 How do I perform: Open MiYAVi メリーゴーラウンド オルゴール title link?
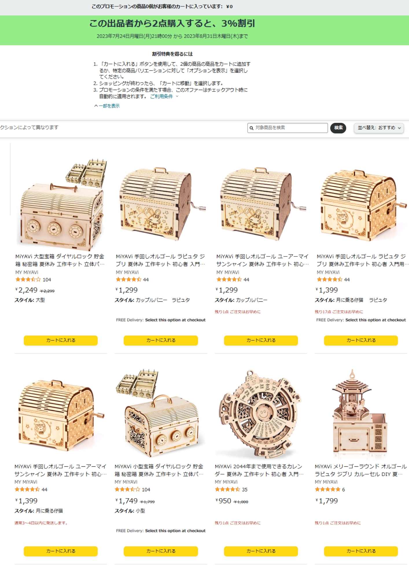tap(361, 470)
